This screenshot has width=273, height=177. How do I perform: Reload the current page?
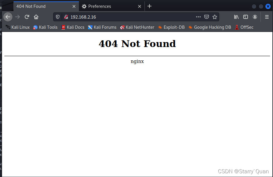click(x=27, y=17)
